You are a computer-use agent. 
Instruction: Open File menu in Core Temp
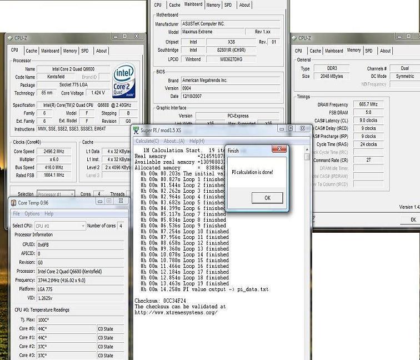pos(16,213)
